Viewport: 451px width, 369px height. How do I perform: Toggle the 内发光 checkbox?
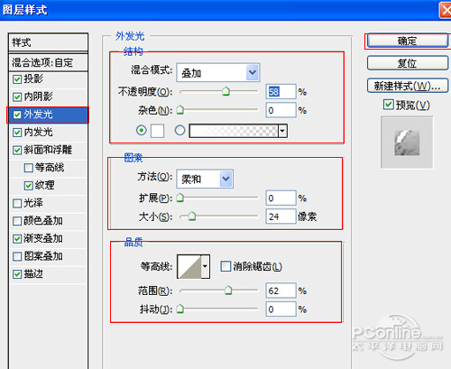tap(17, 133)
